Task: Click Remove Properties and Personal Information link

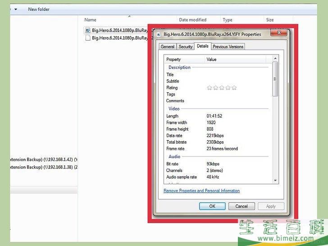Action: [201, 191]
